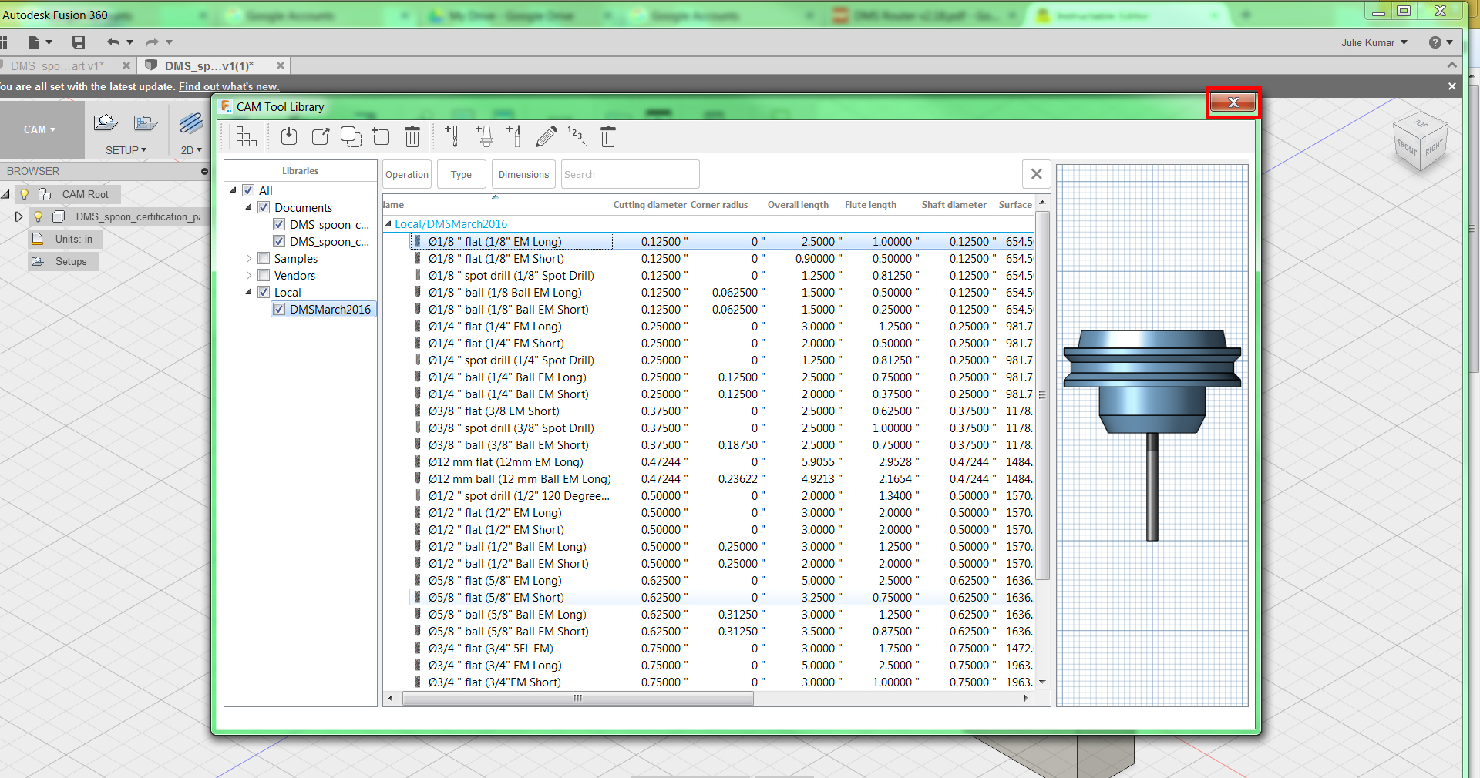Click the Edit tool pencil icon
This screenshot has width=1480, height=778.
(x=546, y=137)
